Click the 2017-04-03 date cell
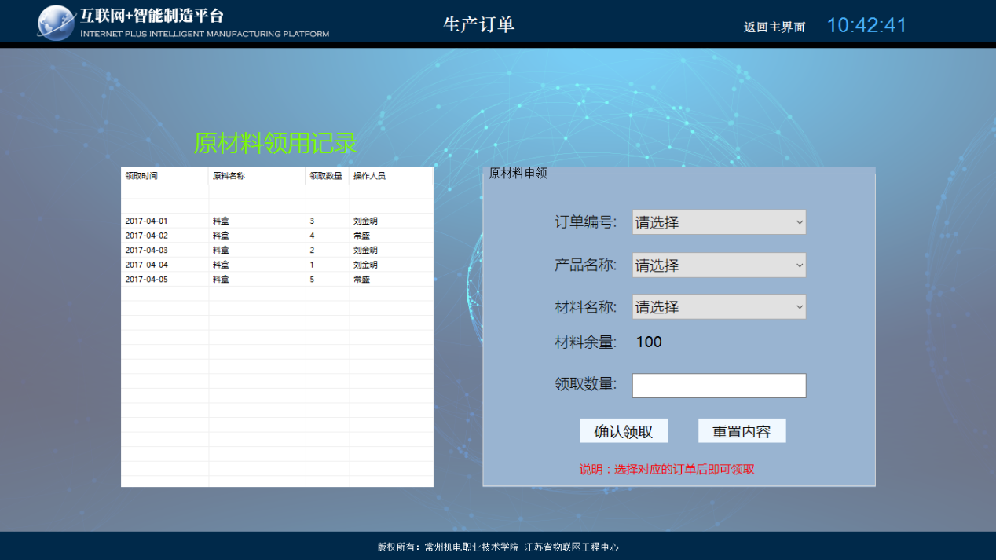996x560 pixels. point(147,251)
